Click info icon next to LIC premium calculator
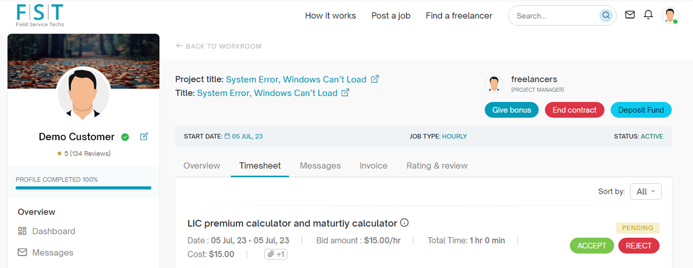This screenshot has height=268, width=693. point(404,223)
